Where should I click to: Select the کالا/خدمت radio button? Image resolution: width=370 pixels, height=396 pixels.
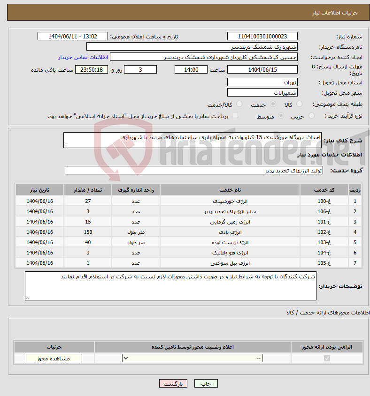pos(239,104)
